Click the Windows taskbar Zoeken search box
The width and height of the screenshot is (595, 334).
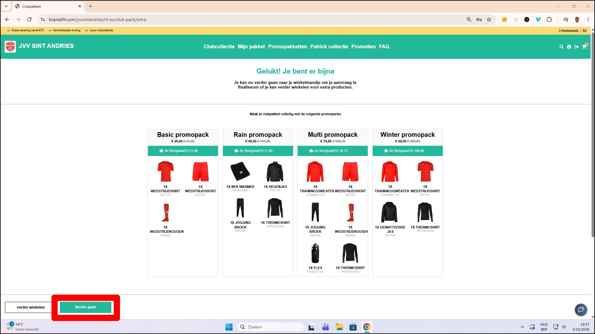click(x=270, y=327)
